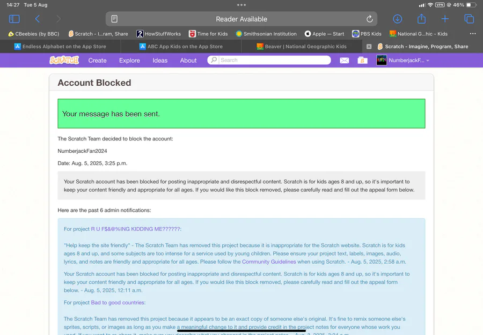Screen dimensions: 483x335
Task: Click 'Your message has been sent.' banner
Action: (241, 114)
